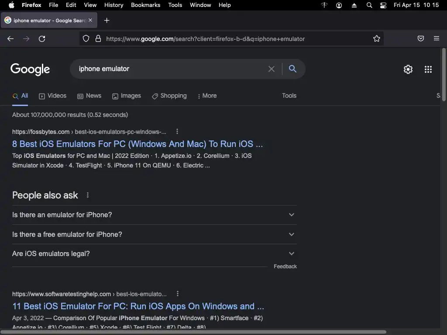Switch to Images results tab
Screen dimensions: 447x335
[x=126, y=96]
